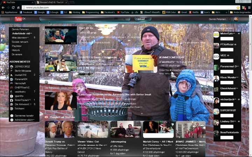The height and width of the screenshot is (157, 252).
Task: Open the Julemagning video thumbnail
Action: (x=125, y=129)
